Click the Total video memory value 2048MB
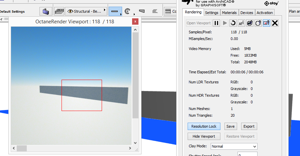Image resolution: width=300 pixels, height=156 pixels. point(250,62)
